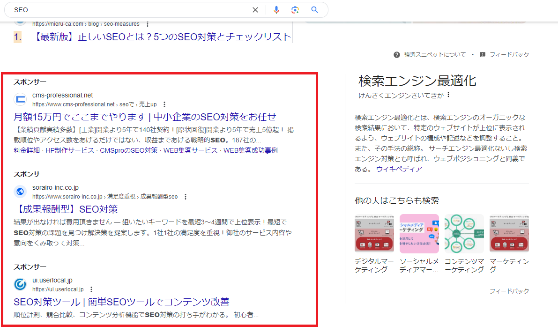Screen dimensions: 558x333
Task: Click the feedback flag icon
Action: click(x=483, y=55)
